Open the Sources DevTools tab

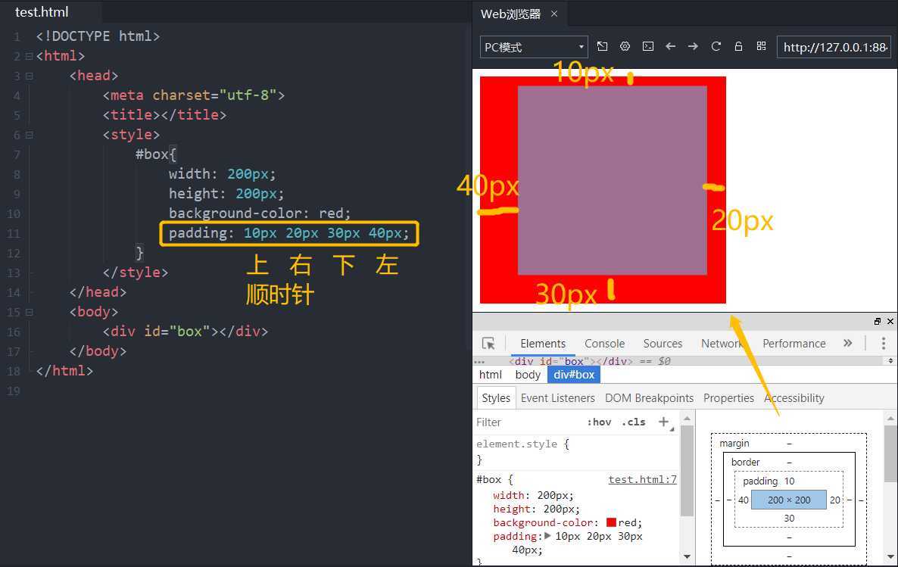coord(663,343)
